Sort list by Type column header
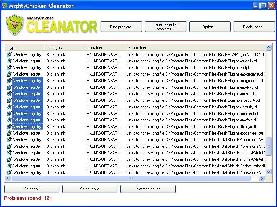The width and height of the screenshot is (277, 207). pos(24,48)
